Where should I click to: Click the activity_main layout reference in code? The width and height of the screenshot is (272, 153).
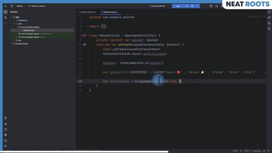click(154, 54)
